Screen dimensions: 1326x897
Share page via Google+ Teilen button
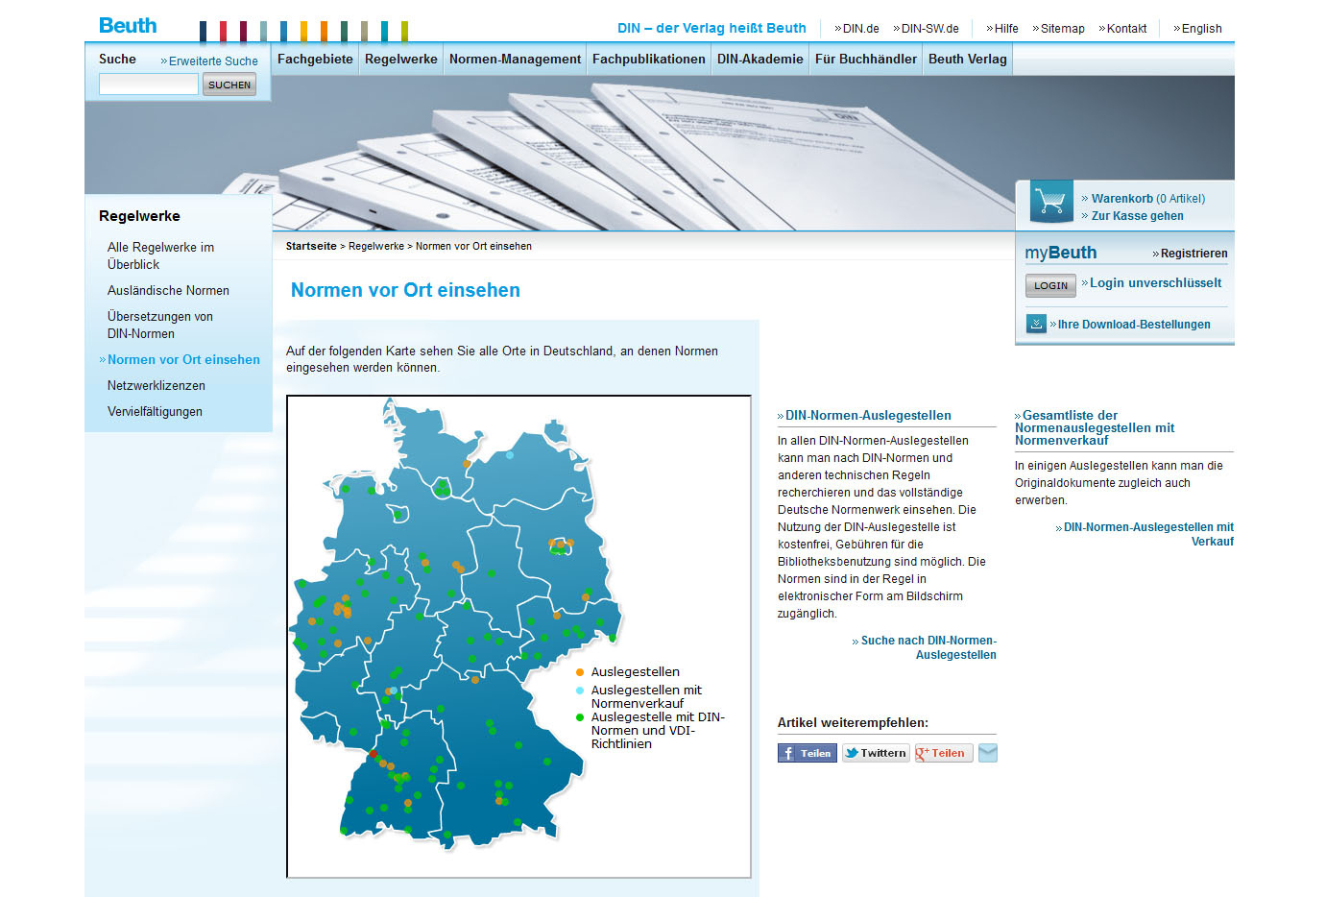tap(943, 753)
